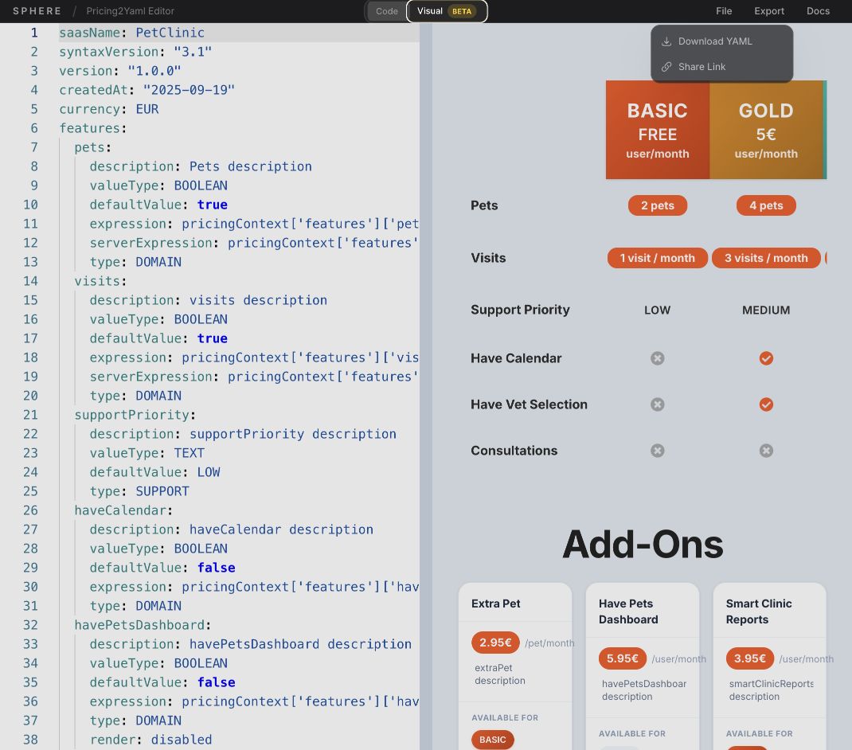Click line number 25 in gutter
This screenshot has width=852, height=750.
pyautogui.click(x=30, y=491)
